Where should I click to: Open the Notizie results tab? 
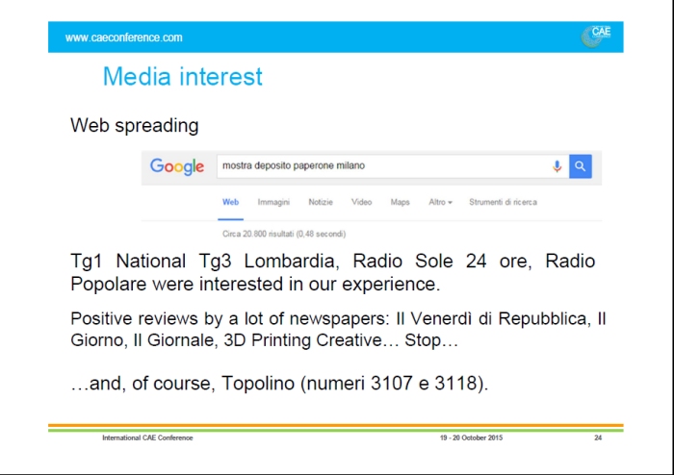321,202
